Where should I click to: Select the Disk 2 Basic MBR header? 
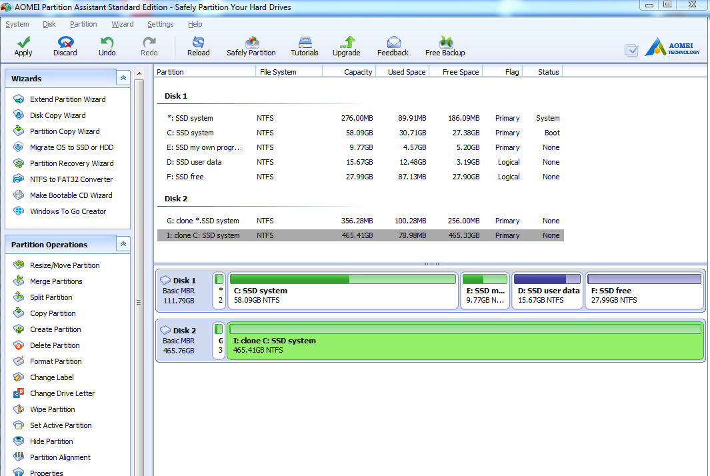coord(184,341)
